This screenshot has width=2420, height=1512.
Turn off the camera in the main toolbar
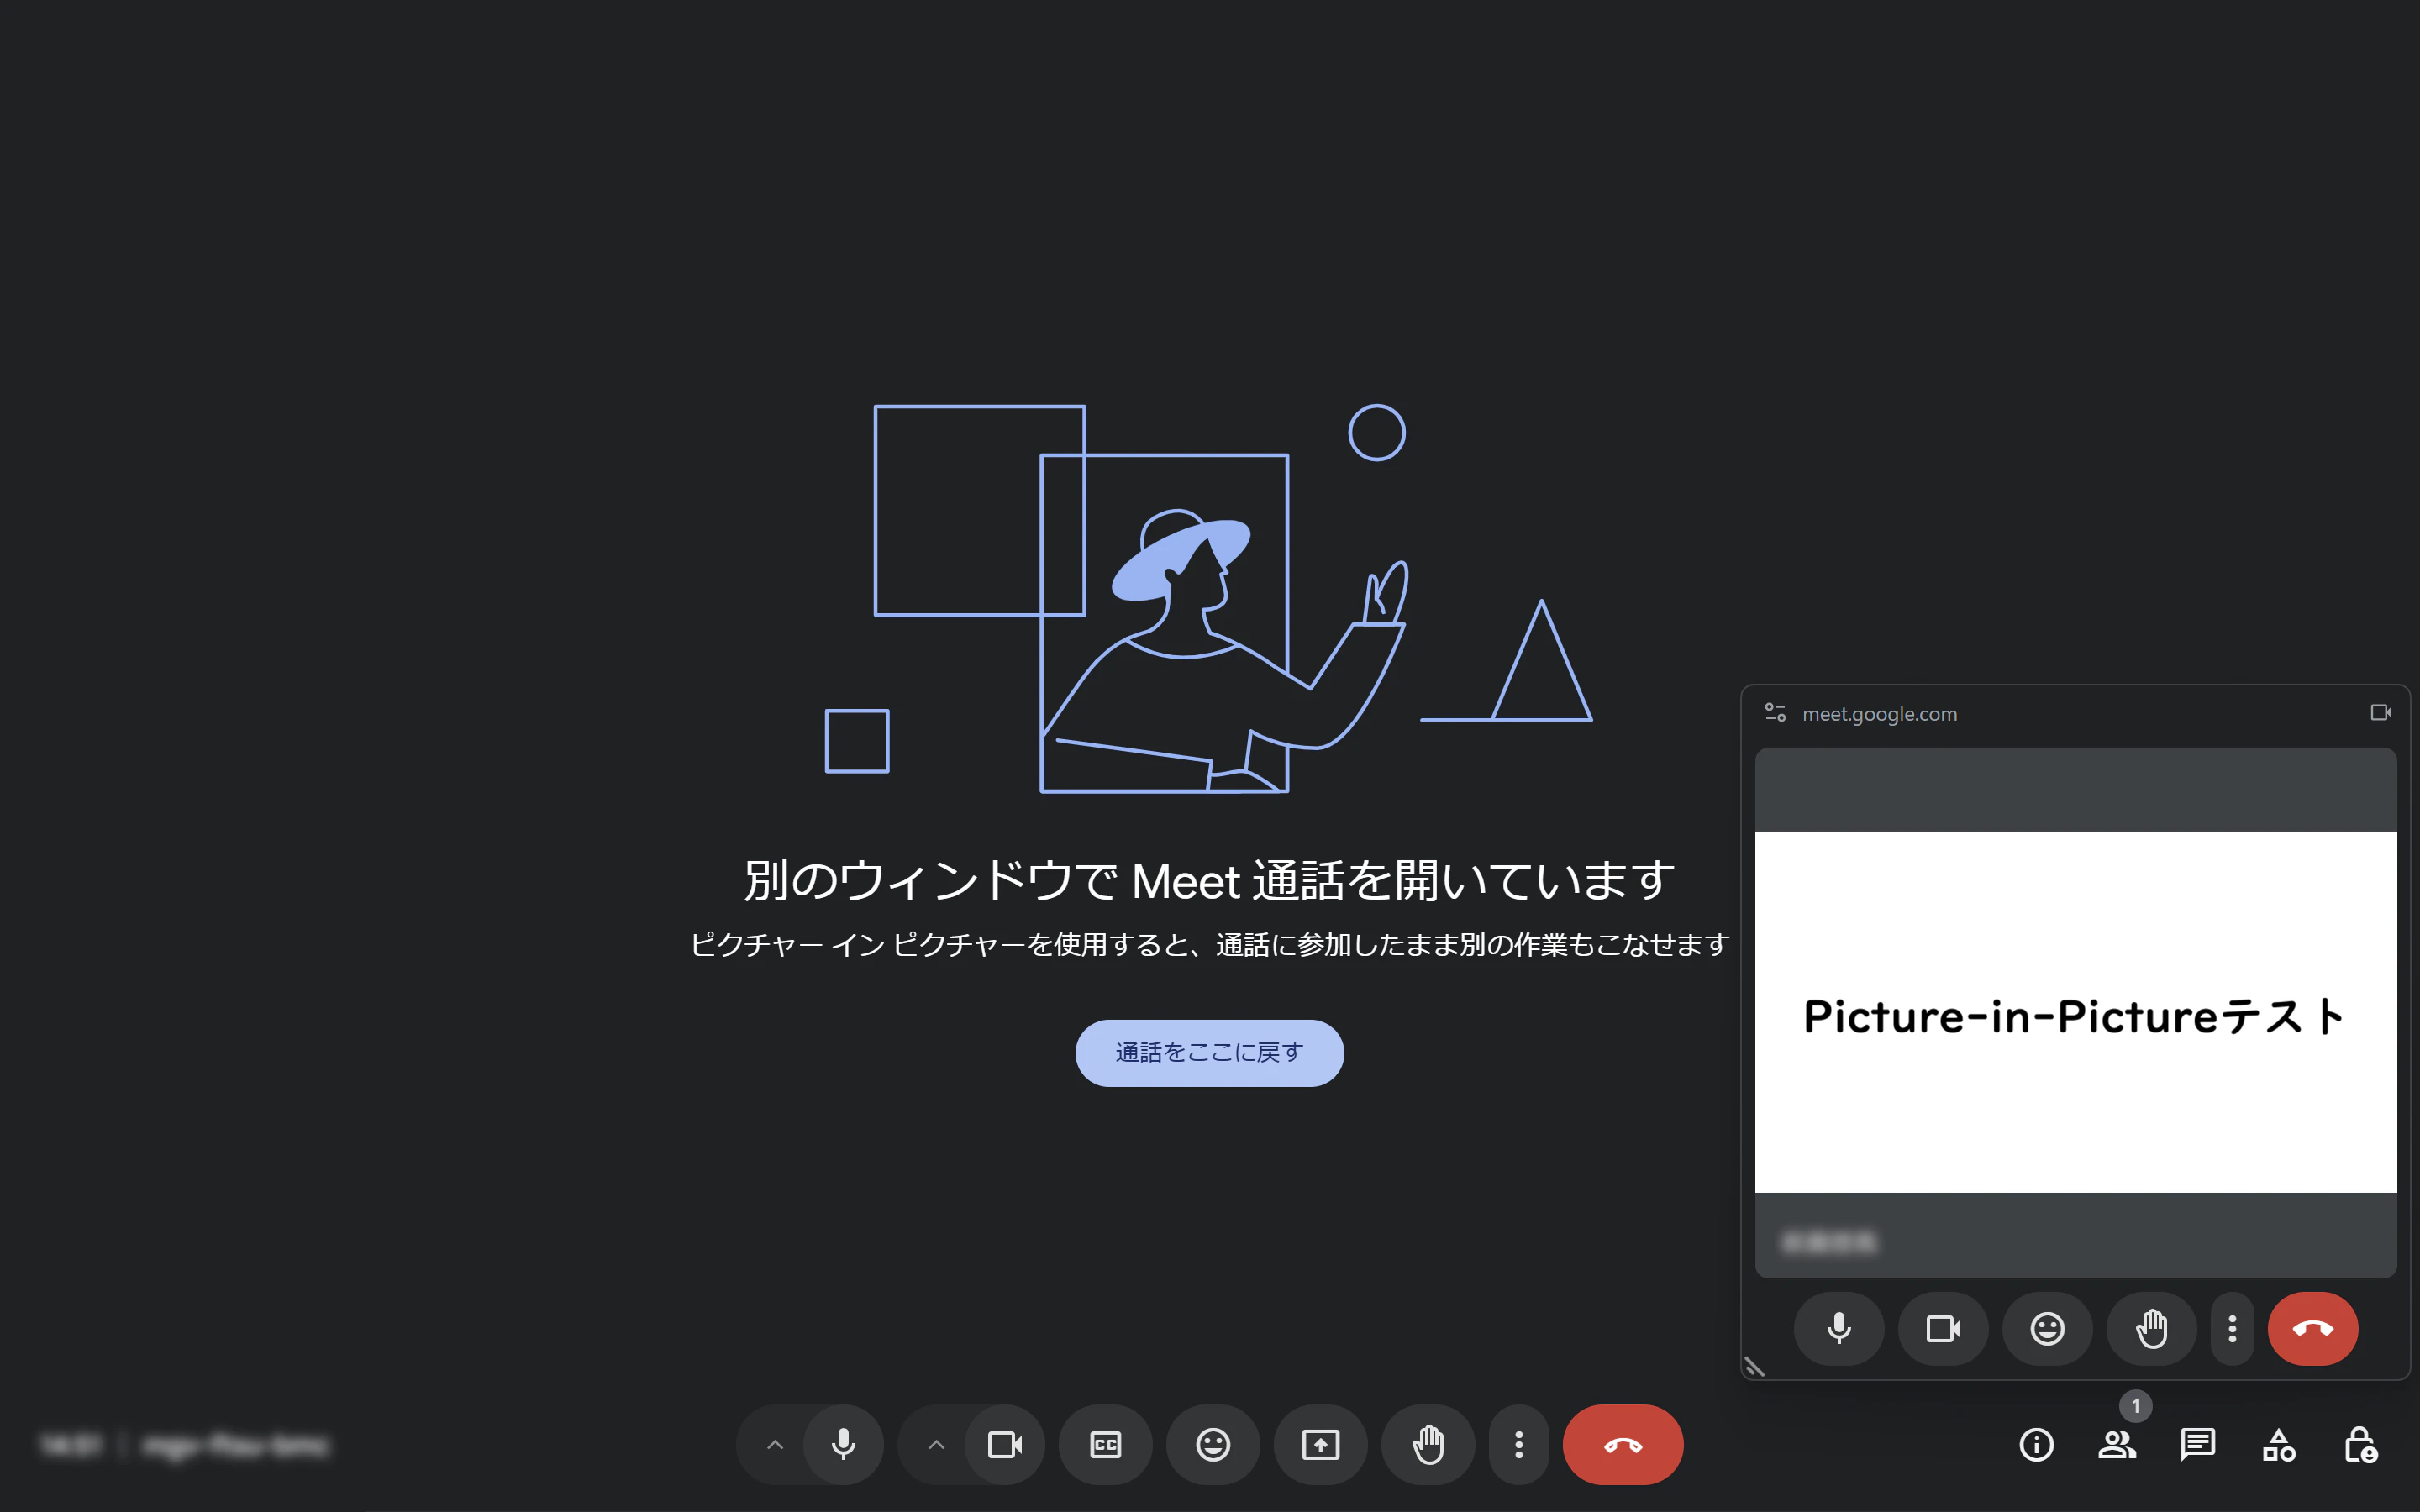click(x=1005, y=1444)
